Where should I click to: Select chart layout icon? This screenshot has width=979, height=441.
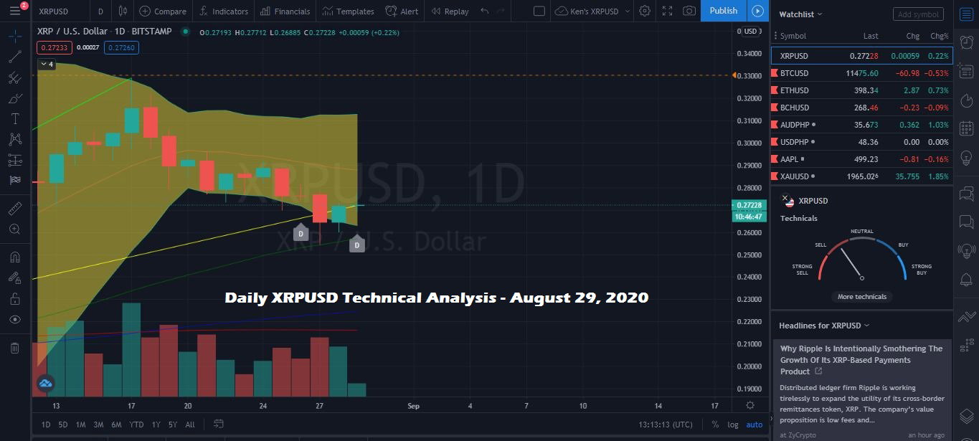(x=539, y=11)
